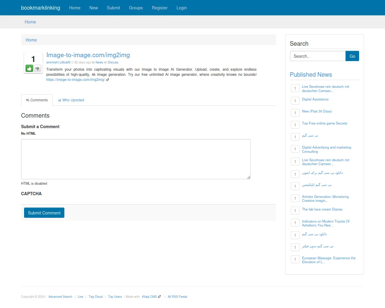Click the green thumbs-up upvote icon
Screen dimensions: 385x308
coord(29,69)
